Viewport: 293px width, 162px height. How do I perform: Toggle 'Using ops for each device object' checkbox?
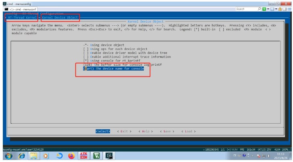point(86,49)
